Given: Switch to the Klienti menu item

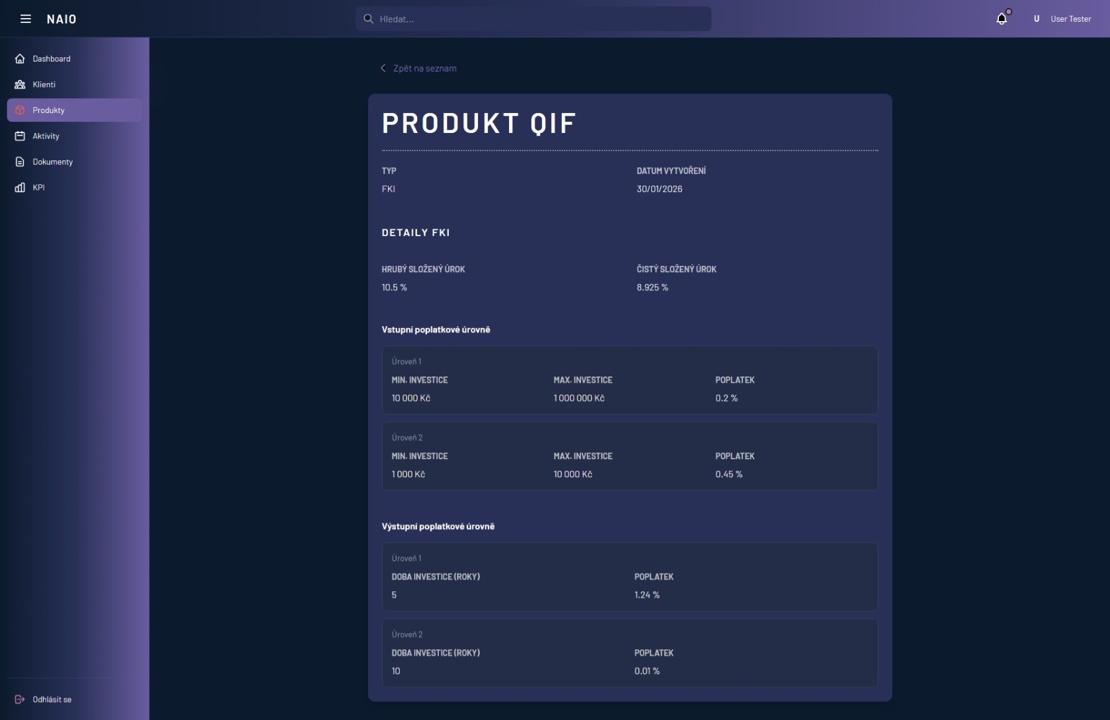Looking at the screenshot, I should click(44, 84).
